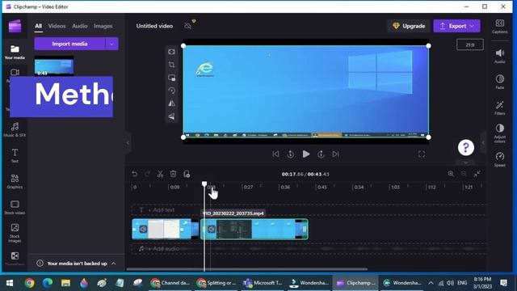Image resolution: width=517 pixels, height=291 pixels.
Task: Expand the Import media dropdown arrow
Action: (111, 44)
